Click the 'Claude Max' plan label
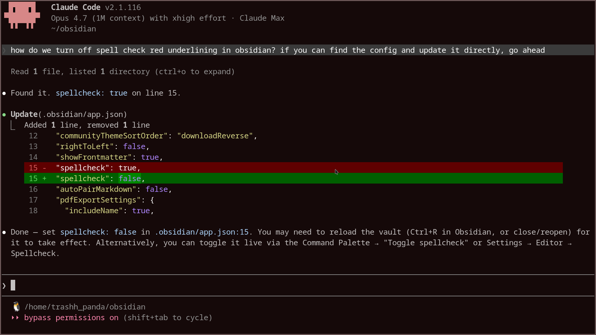 [x=262, y=18]
